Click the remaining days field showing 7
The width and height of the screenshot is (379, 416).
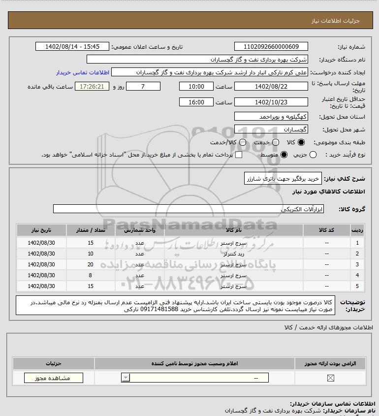[143, 87]
